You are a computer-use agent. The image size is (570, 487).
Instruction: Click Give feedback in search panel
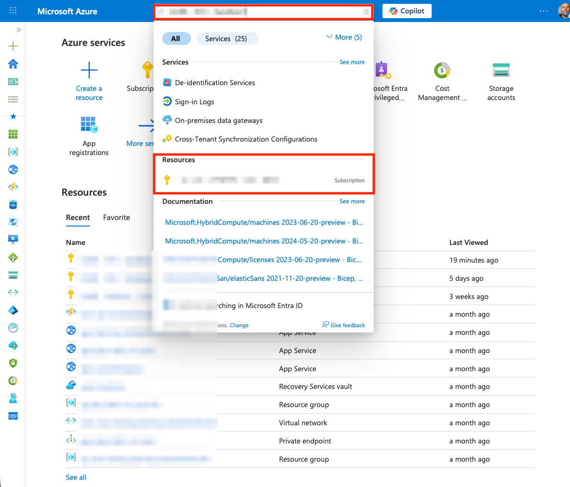coord(344,325)
